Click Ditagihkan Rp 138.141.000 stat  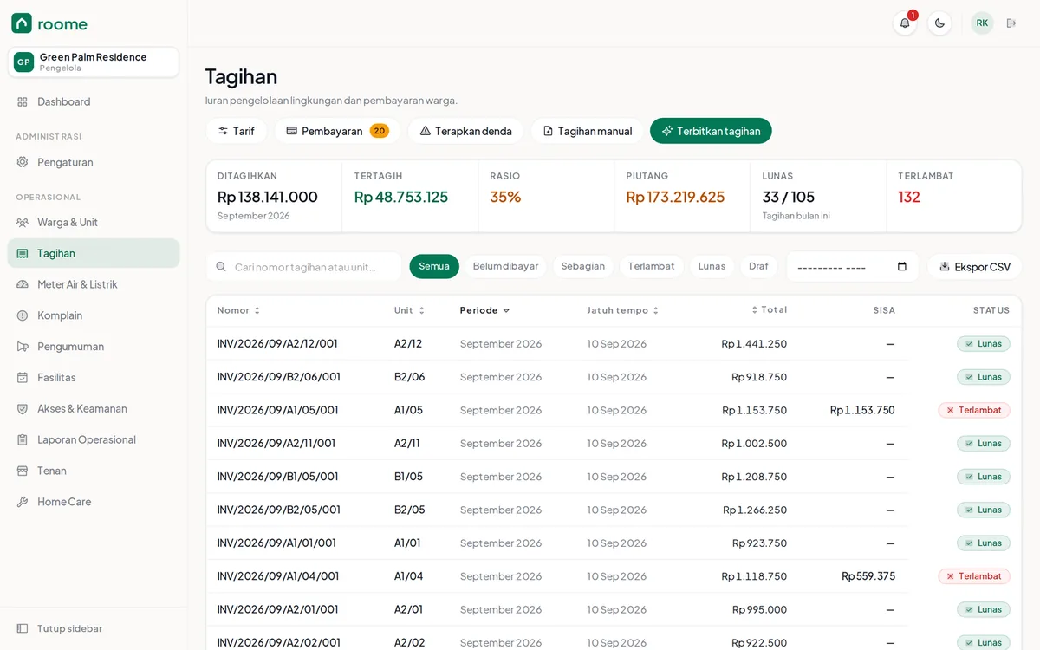coord(274,196)
